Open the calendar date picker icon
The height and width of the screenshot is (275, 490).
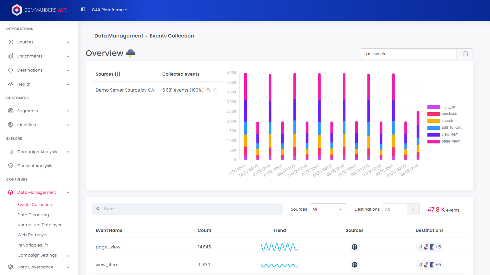(x=465, y=54)
